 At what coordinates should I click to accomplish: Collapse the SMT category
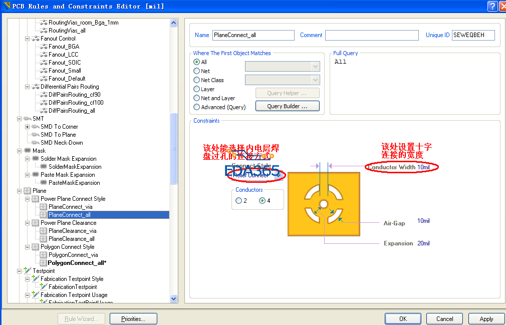20,119
